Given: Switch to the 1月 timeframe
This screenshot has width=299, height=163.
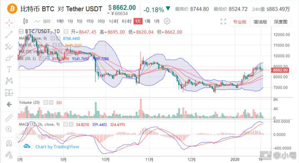Looking at the screenshot, I should (157, 21).
